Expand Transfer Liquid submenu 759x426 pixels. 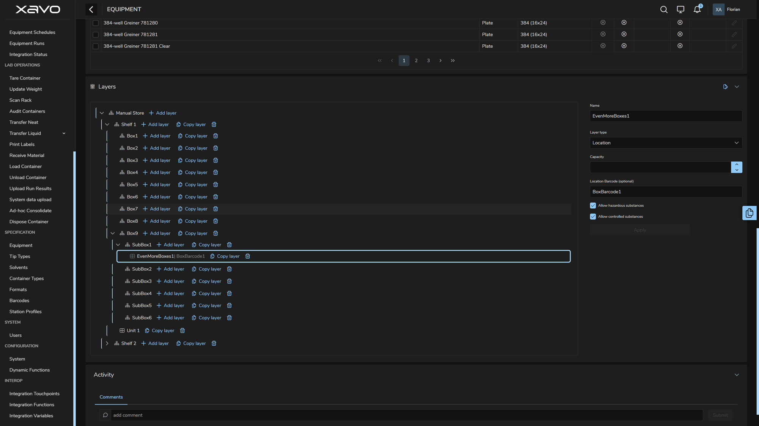pyautogui.click(x=64, y=133)
